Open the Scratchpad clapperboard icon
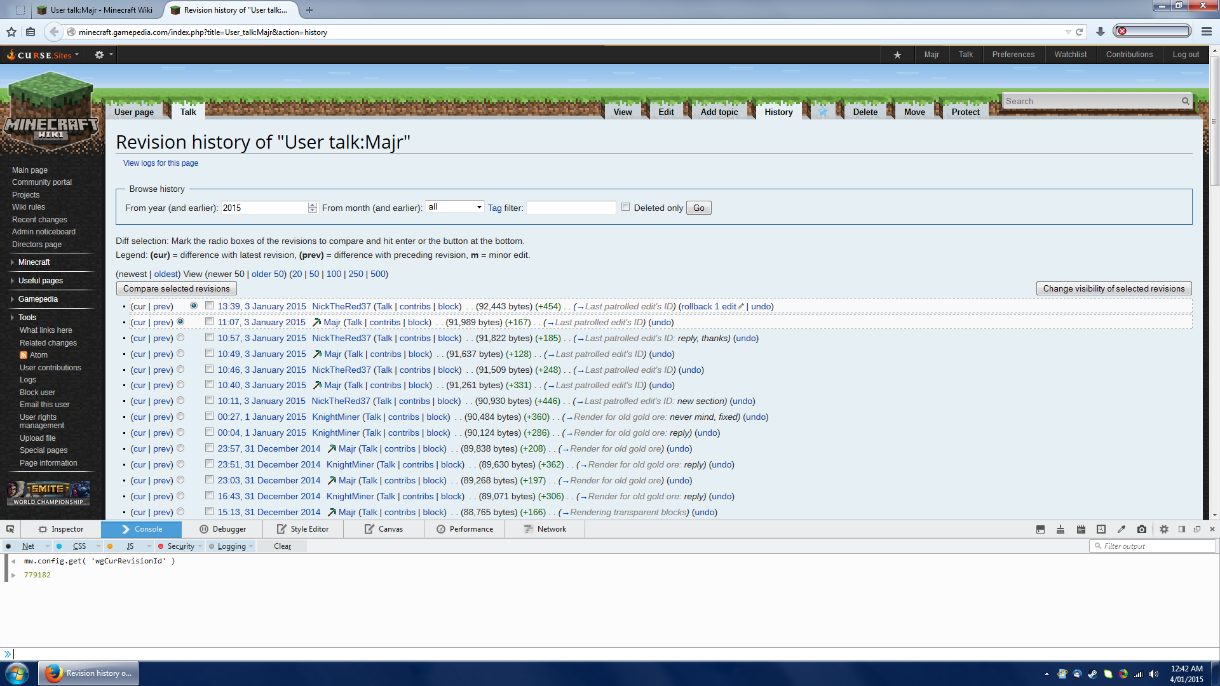Screen dimensions: 1220x686 (x=1081, y=529)
